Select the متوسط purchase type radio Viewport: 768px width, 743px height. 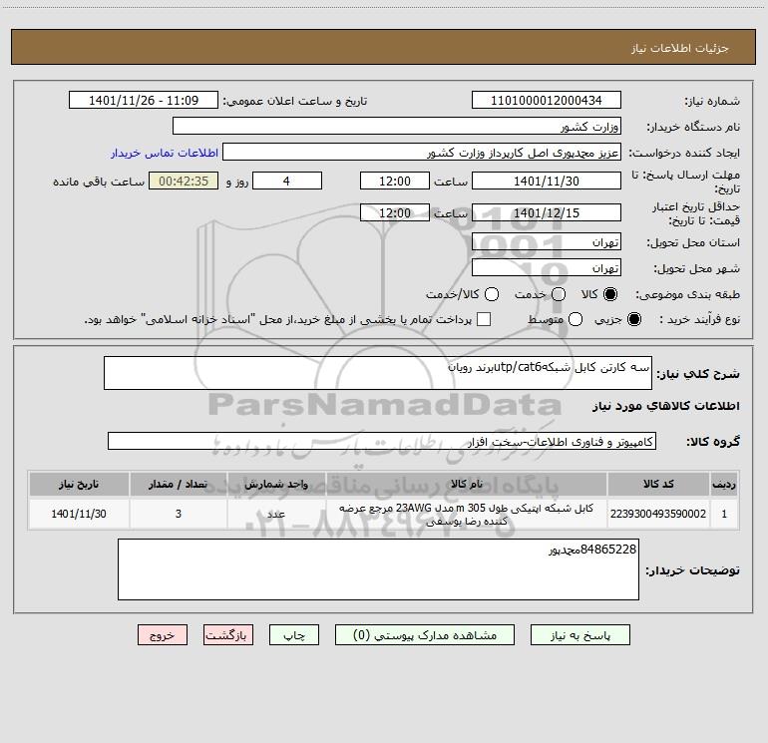(x=576, y=320)
